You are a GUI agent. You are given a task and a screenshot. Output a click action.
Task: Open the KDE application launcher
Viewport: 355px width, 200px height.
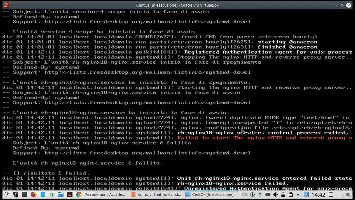(7, 194)
